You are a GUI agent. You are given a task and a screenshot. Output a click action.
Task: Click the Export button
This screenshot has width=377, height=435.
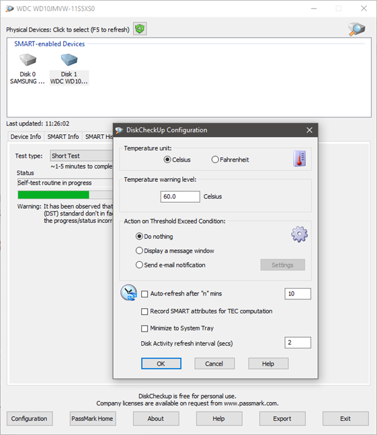[x=282, y=418]
